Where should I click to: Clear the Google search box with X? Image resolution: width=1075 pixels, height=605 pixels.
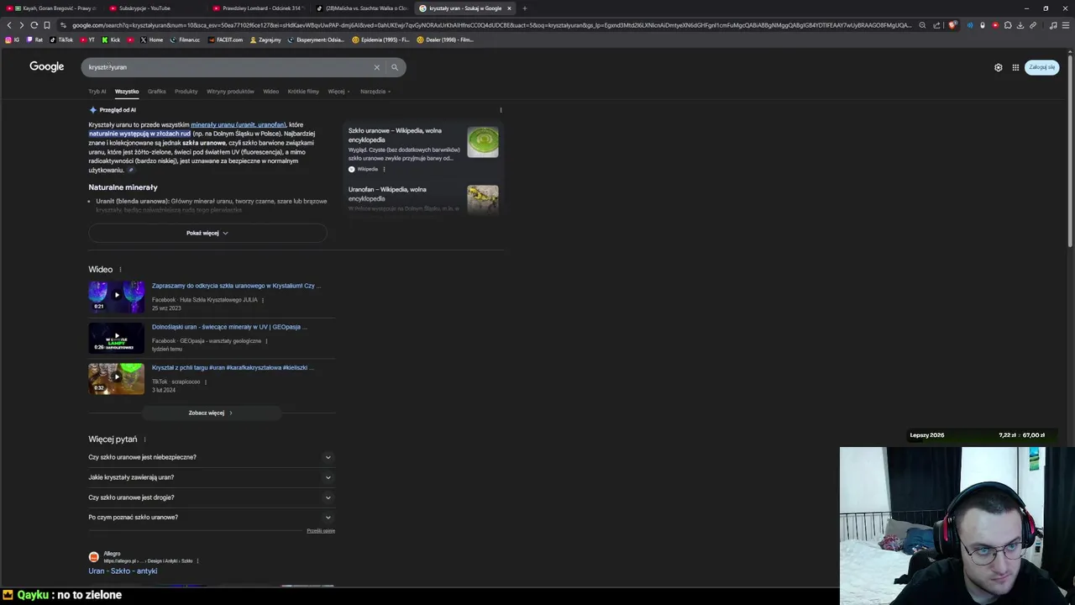pos(376,67)
